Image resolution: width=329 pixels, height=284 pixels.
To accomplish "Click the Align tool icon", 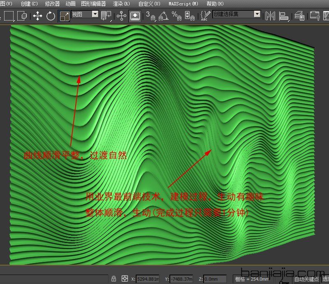I will point(284,16).
